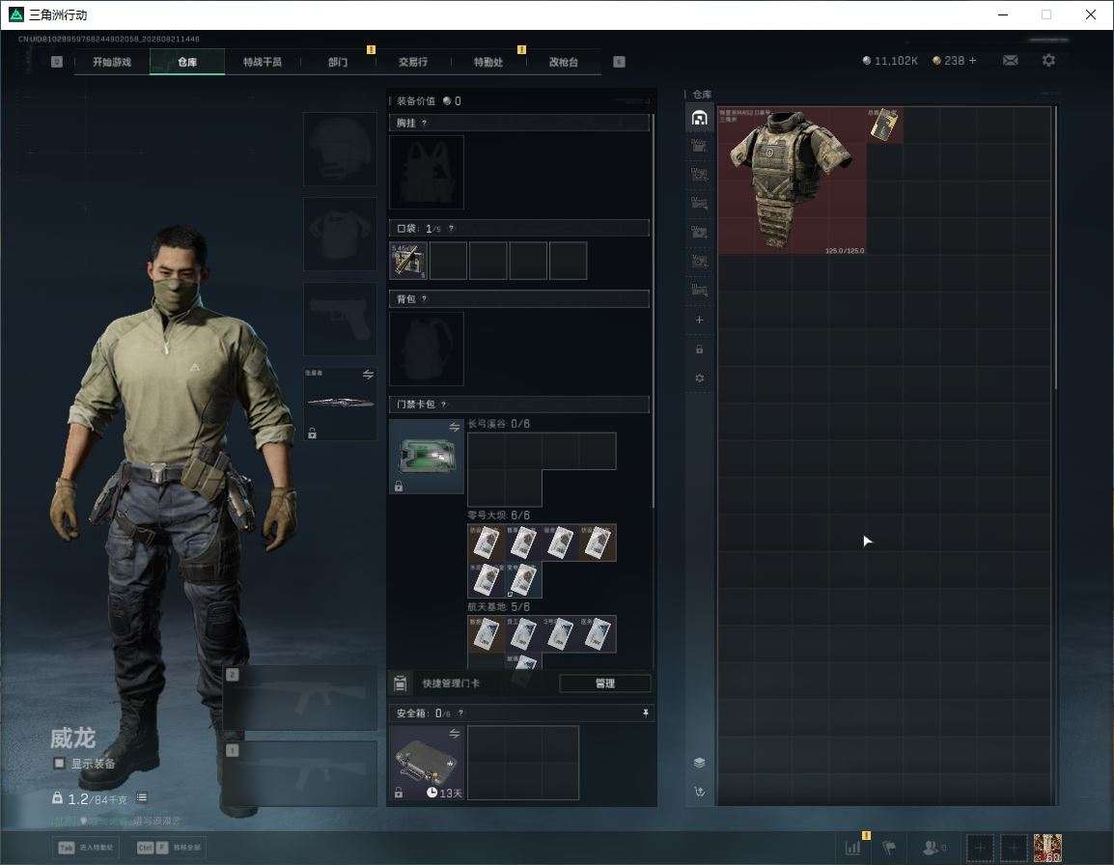This screenshot has width=1114, height=865.
Task: Select the armor vest item in warehouse
Action: [792, 181]
